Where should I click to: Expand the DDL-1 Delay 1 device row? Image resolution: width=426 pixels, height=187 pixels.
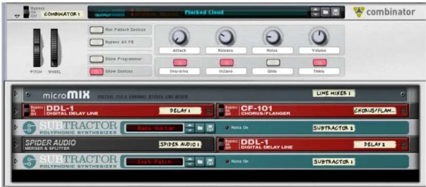pos(16,111)
